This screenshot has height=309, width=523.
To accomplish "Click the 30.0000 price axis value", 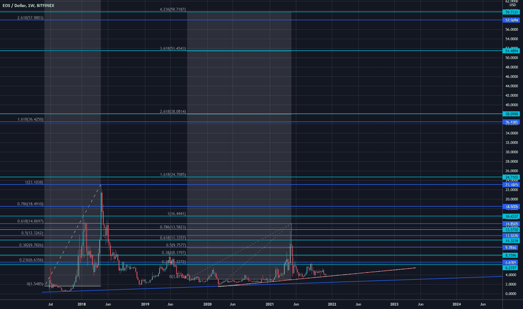I will [x=511, y=152].
